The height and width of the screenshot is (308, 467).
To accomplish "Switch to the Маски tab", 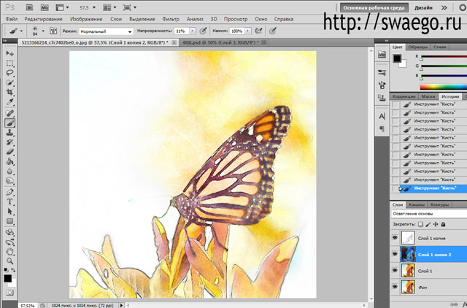I will [x=428, y=96].
